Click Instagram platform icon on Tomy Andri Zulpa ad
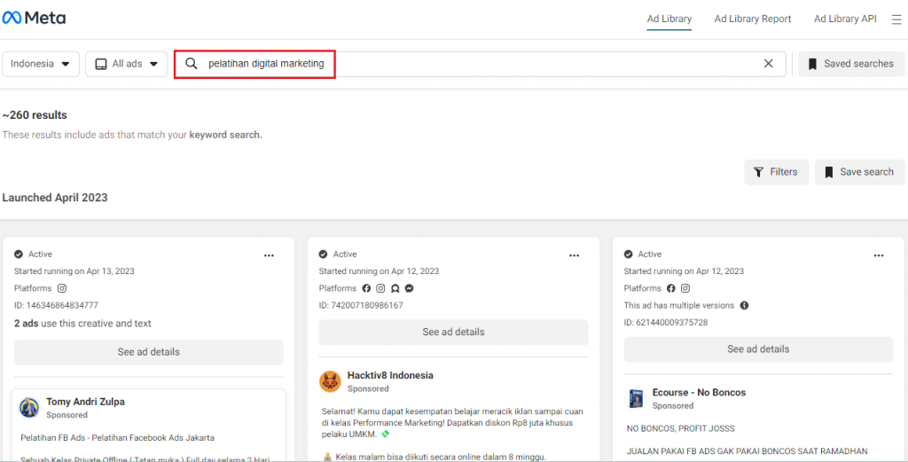 [62, 287]
